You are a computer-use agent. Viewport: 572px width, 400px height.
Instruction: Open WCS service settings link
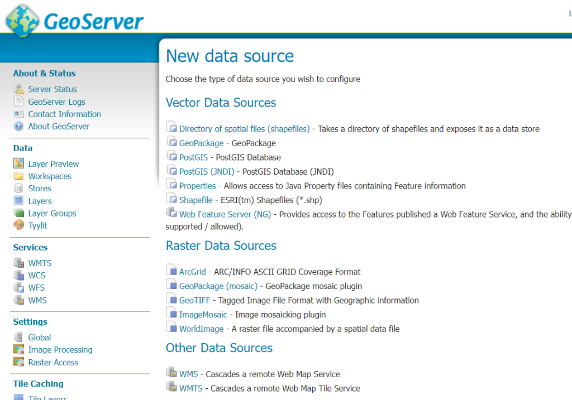36,276
